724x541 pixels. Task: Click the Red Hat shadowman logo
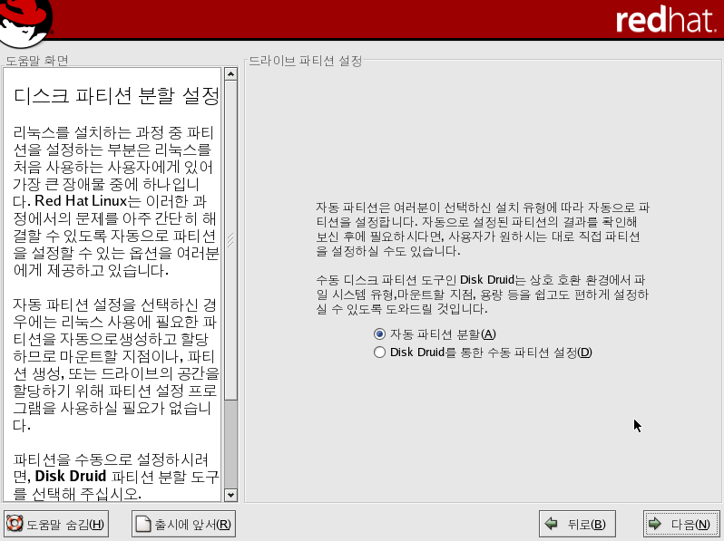[x=24, y=23]
